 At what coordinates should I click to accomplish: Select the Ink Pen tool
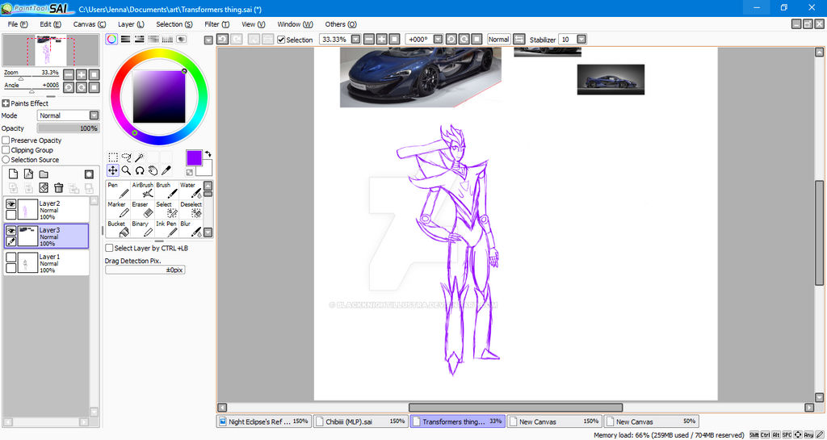pos(166,228)
